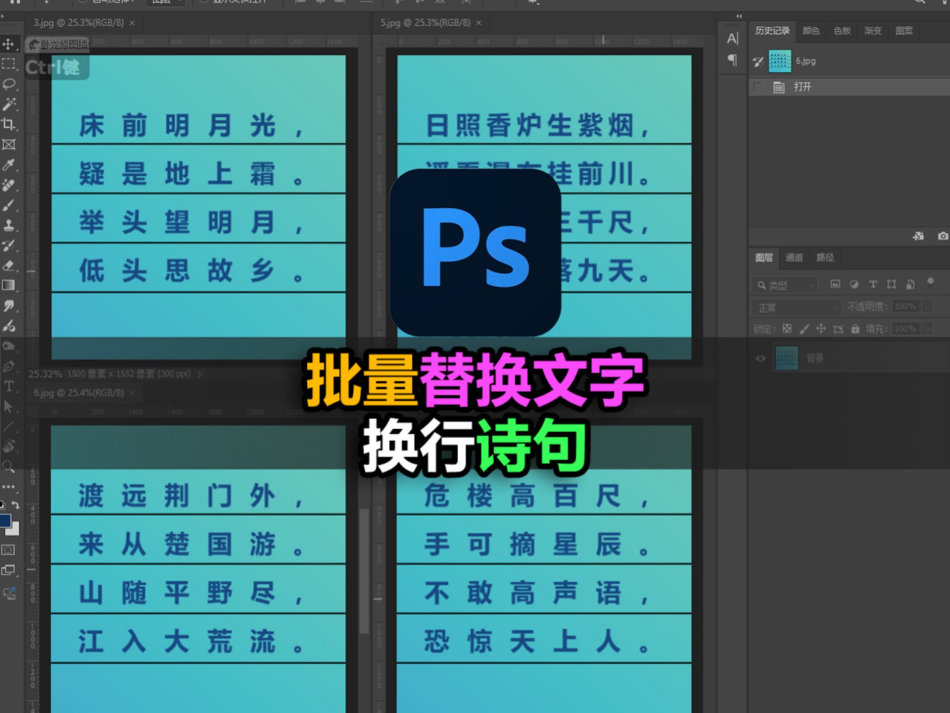Switch to the 路径 tab
950x713 pixels.
click(825, 257)
